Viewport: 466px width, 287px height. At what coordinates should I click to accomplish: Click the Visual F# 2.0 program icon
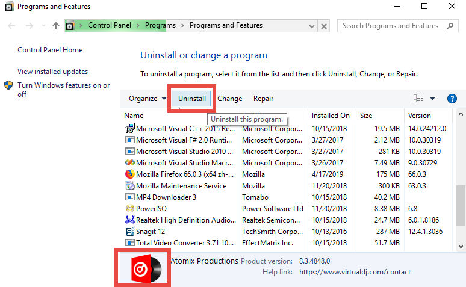(x=130, y=140)
